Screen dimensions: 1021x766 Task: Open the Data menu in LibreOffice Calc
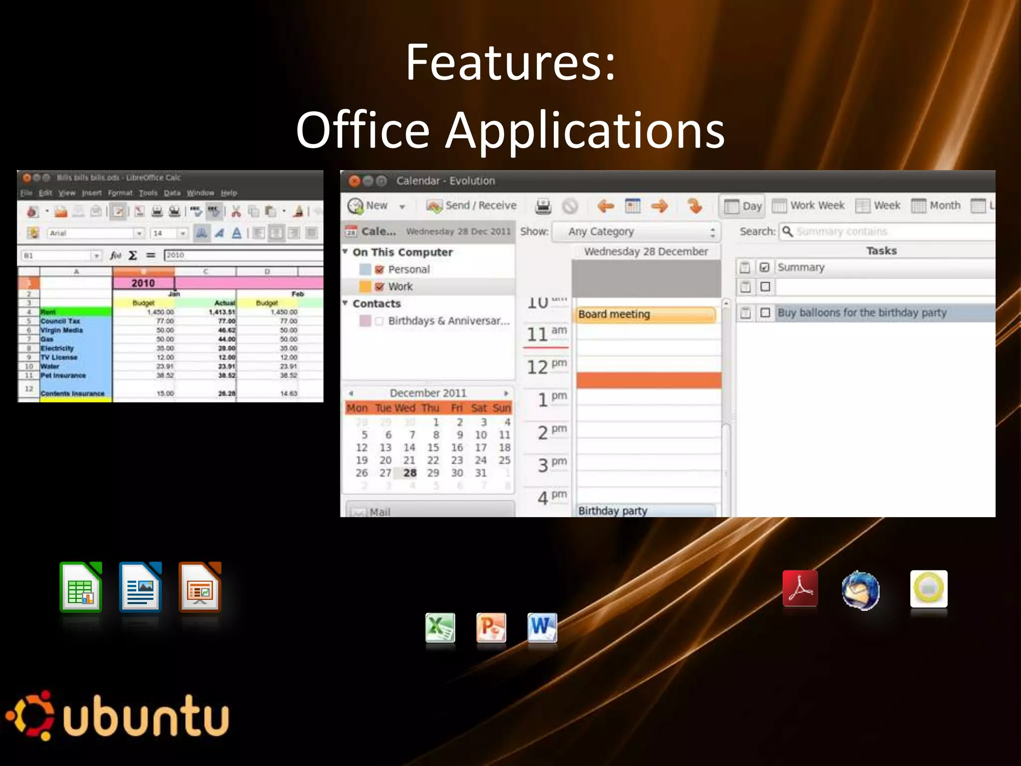pos(172,193)
